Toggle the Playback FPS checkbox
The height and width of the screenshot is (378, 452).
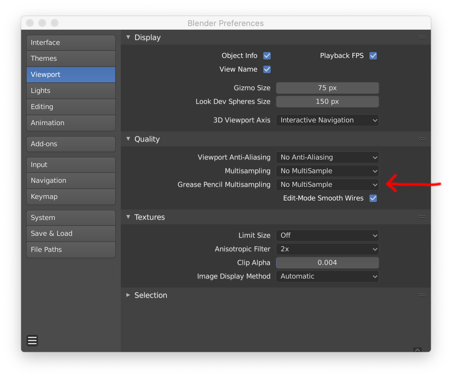click(373, 56)
